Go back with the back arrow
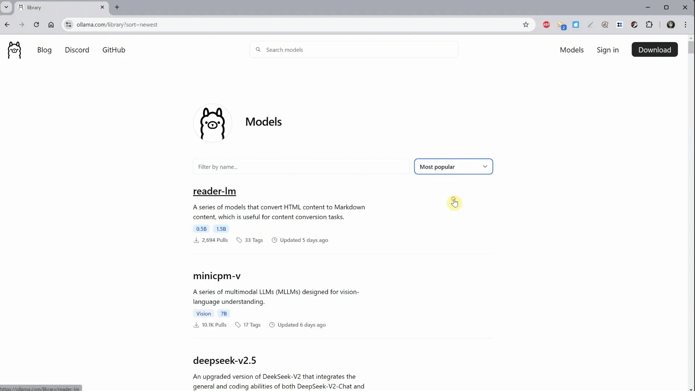 click(x=7, y=25)
